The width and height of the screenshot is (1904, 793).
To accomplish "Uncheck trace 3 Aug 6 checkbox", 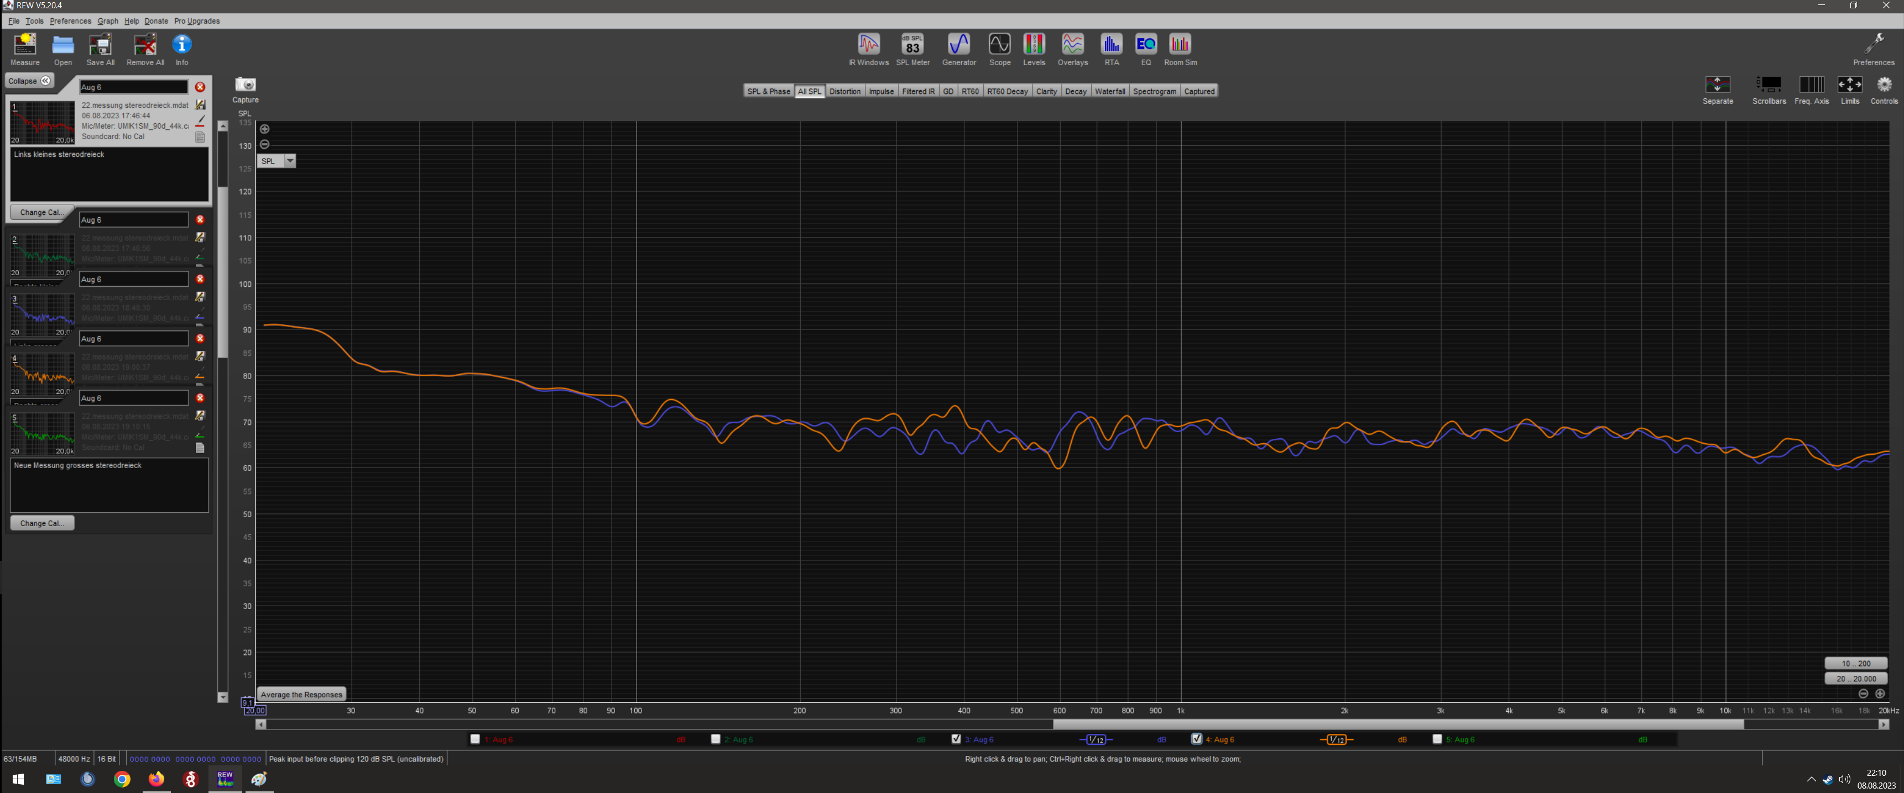I will point(957,739).
